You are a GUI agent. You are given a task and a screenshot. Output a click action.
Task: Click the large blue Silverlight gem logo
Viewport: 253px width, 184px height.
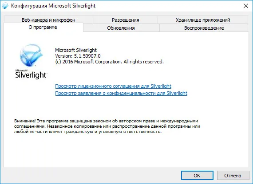[x=31, y=55]
